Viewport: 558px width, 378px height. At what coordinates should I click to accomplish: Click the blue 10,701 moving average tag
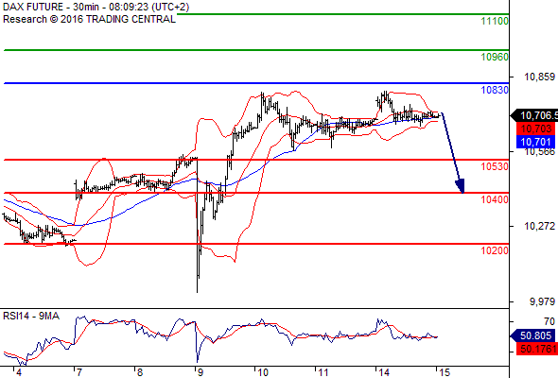(x=535, y=142)
